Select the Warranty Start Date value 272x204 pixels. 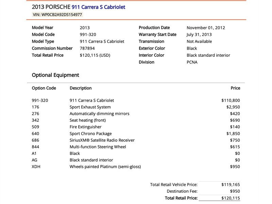tap(199, 35)
